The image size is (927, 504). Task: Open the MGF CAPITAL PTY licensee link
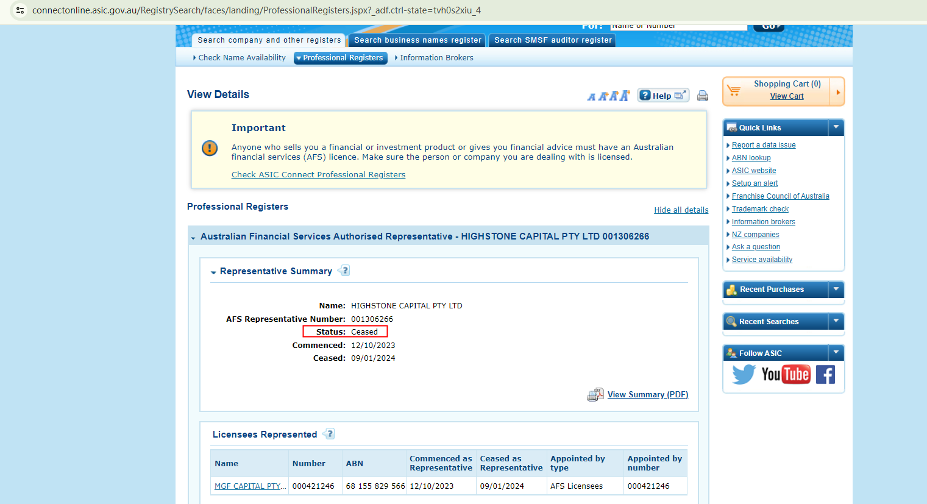(250, 486)
